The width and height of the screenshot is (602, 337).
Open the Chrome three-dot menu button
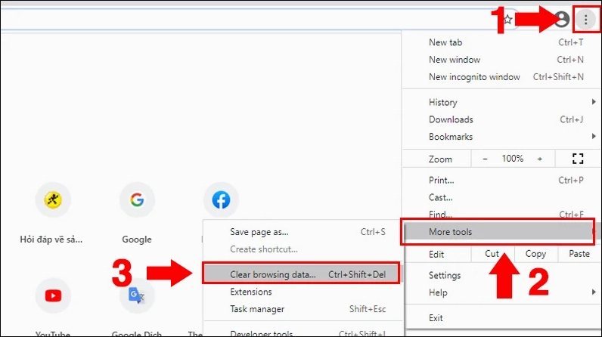click(585, 19)
